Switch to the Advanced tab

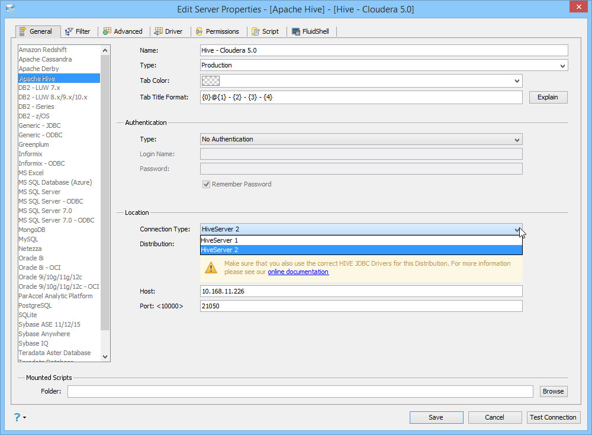click(123, 32)
